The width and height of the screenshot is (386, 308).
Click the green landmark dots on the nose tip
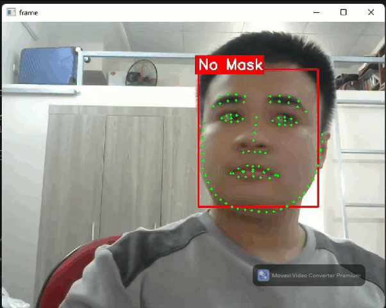[255, 151]
